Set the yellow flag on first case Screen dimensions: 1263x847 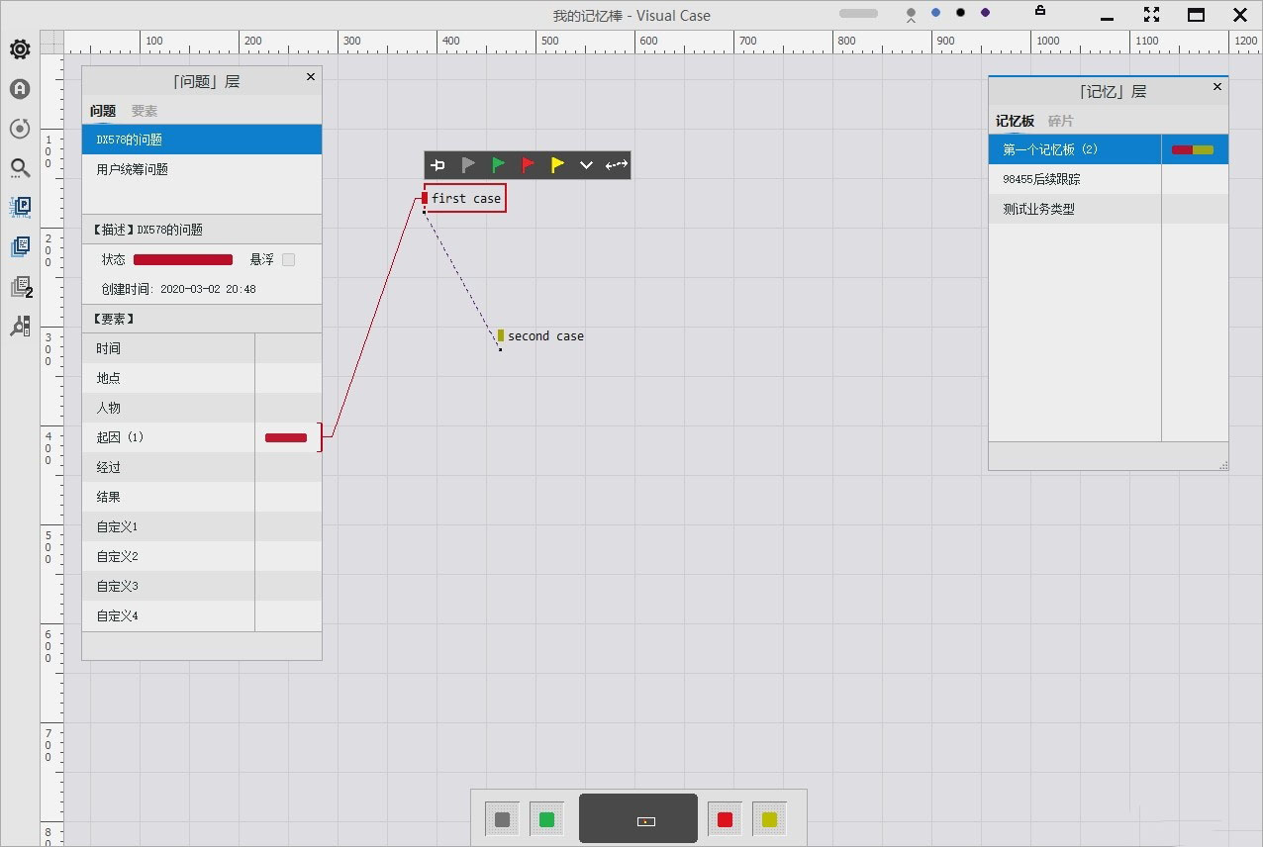(x=557, y=165)
